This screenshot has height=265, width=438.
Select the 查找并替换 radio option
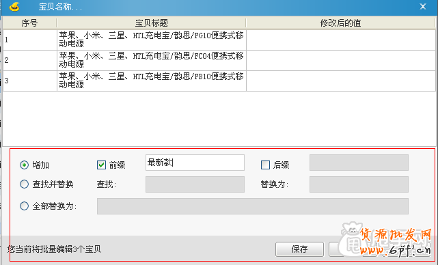[x=25, y=184]
